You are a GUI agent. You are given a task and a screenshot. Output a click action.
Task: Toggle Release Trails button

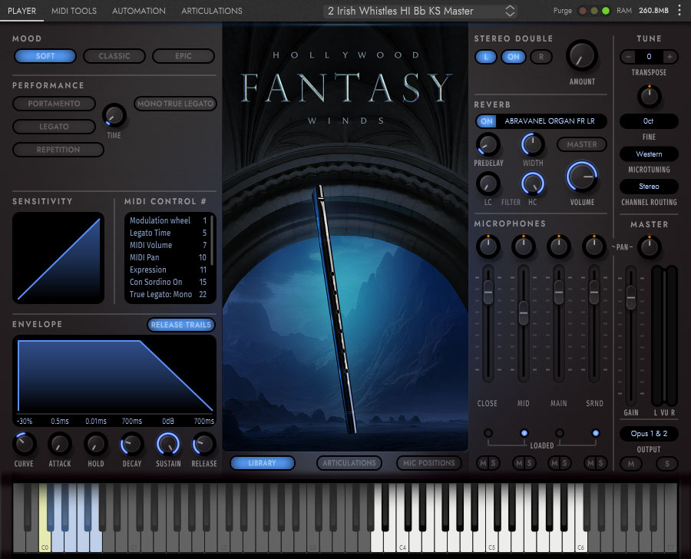(181, 325)
